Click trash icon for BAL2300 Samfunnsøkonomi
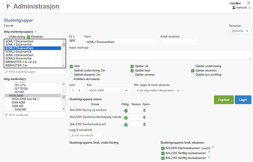The image size is (253, 162). coord(144,124)
